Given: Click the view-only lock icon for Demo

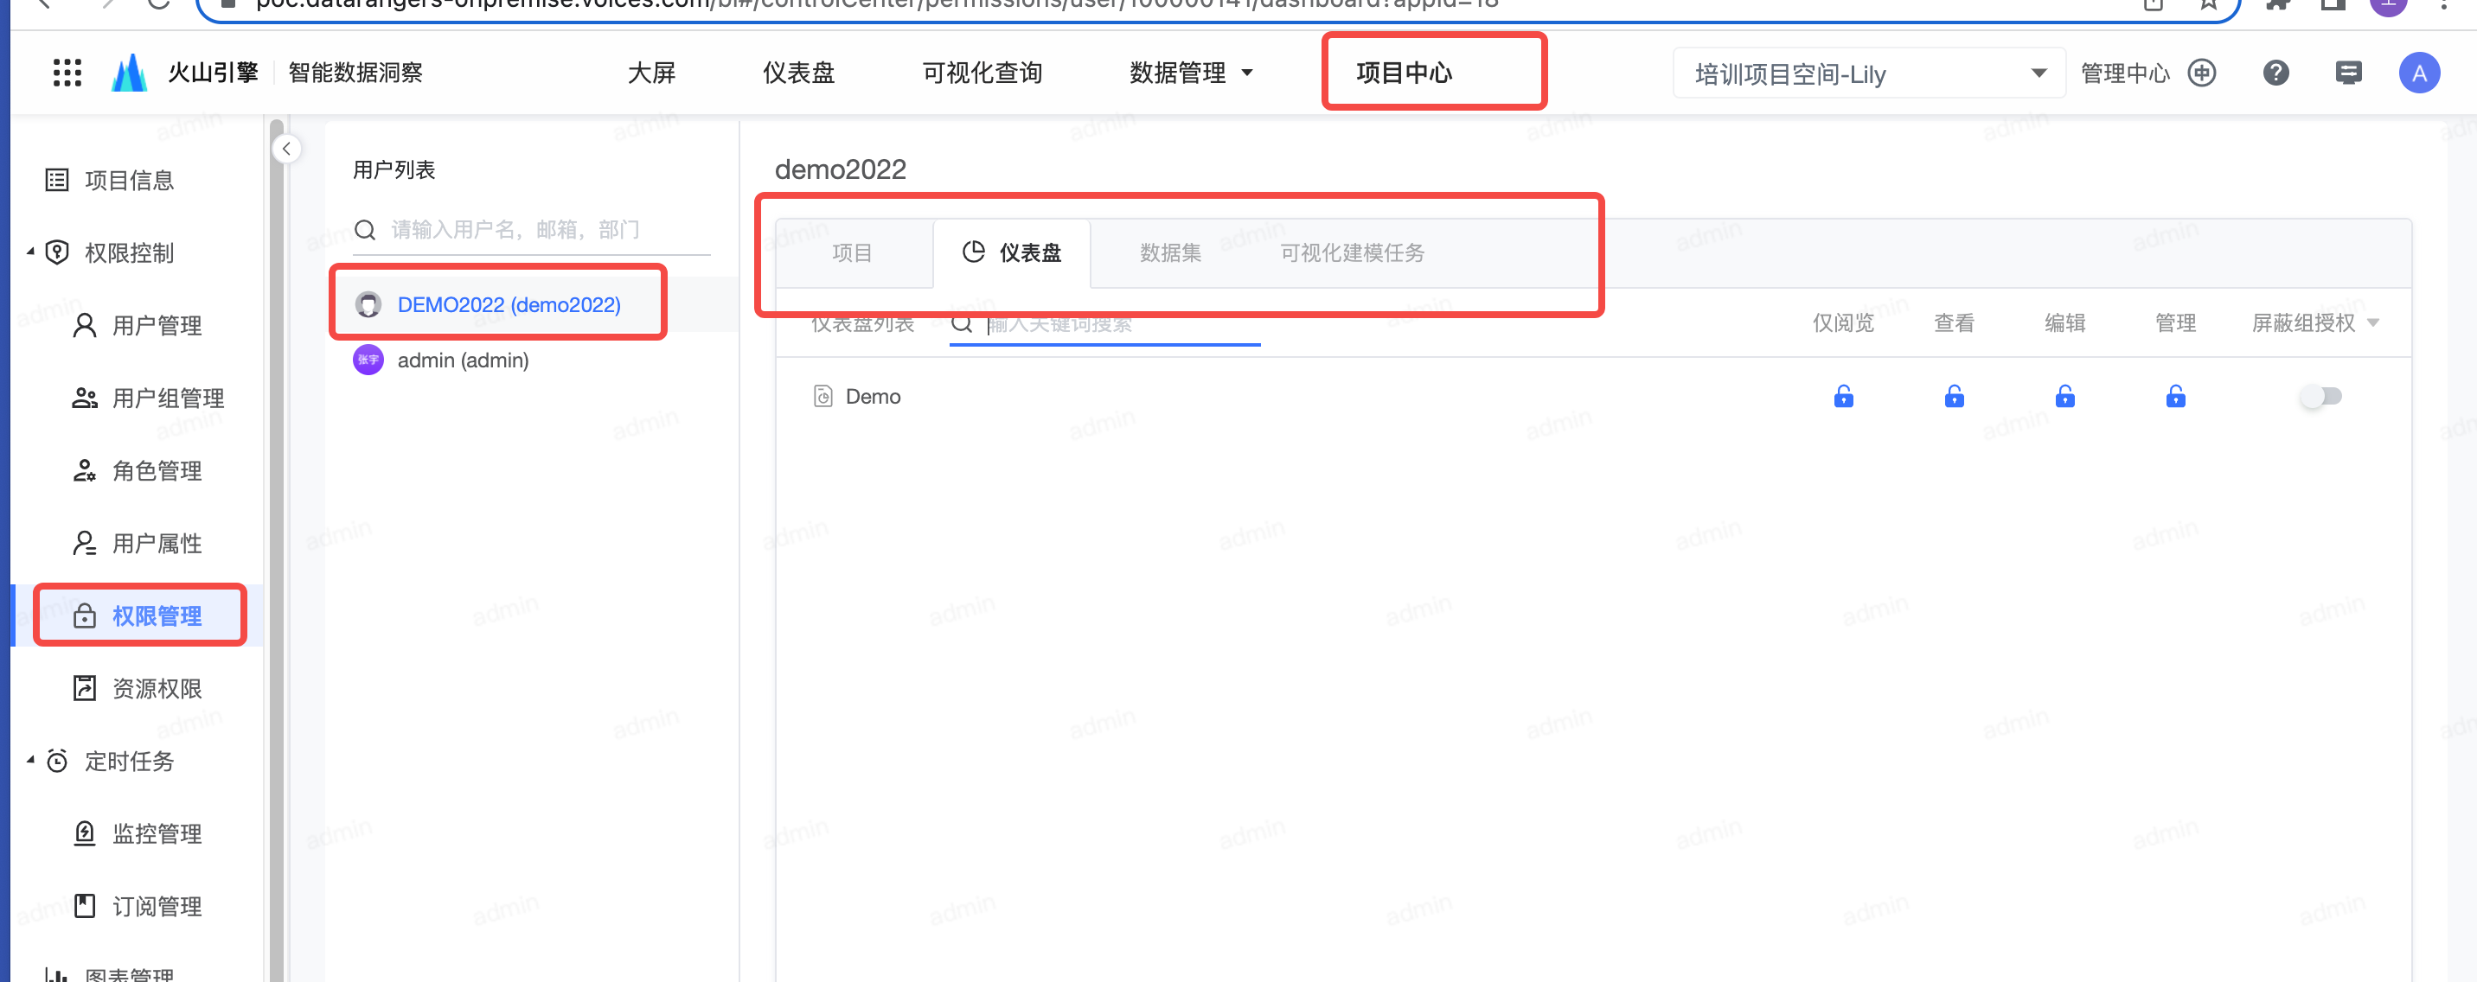Looking at the screenshot, I should (x=1842, y=397).
